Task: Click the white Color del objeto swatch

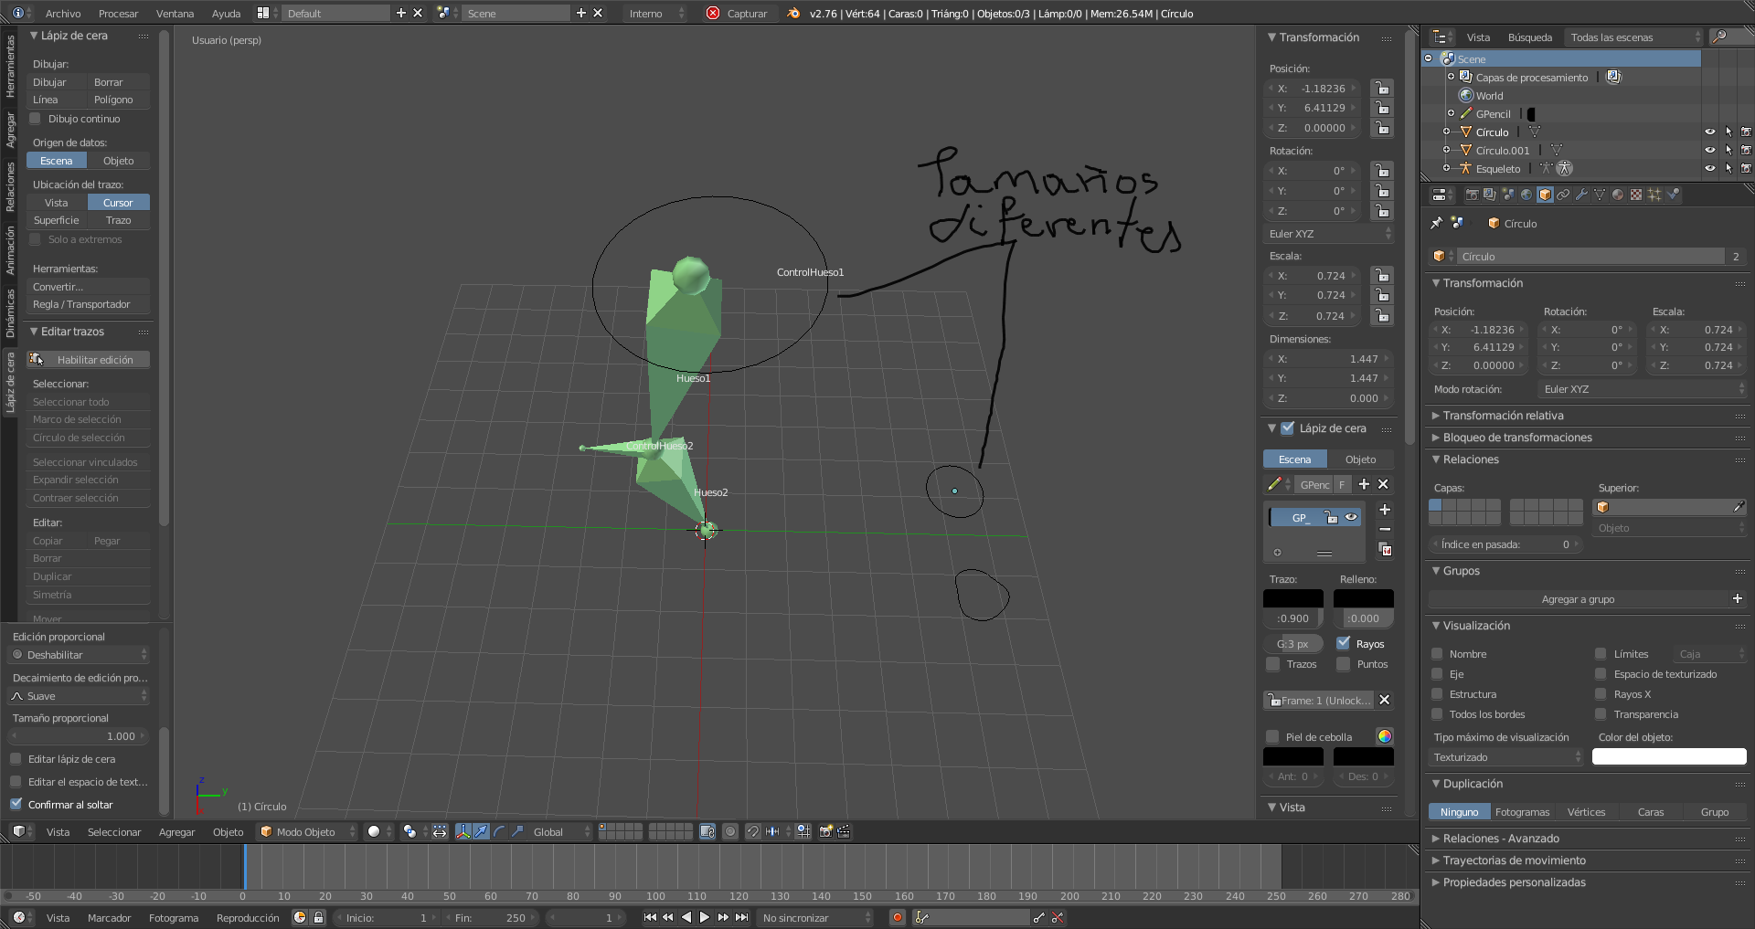Action: pyautogui.click(x=1668, y=756)
